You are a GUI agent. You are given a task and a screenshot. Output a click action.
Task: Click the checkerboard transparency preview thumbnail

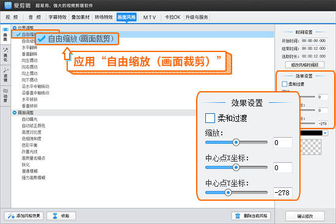pyautogui.click(x=311, y=147)
